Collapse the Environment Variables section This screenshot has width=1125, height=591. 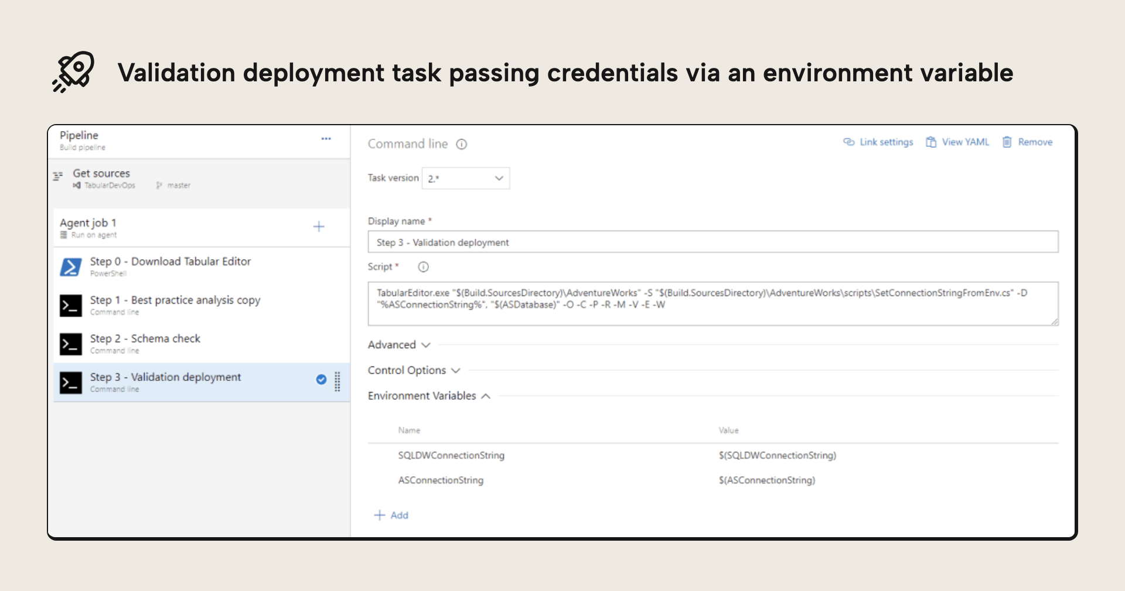429,396
